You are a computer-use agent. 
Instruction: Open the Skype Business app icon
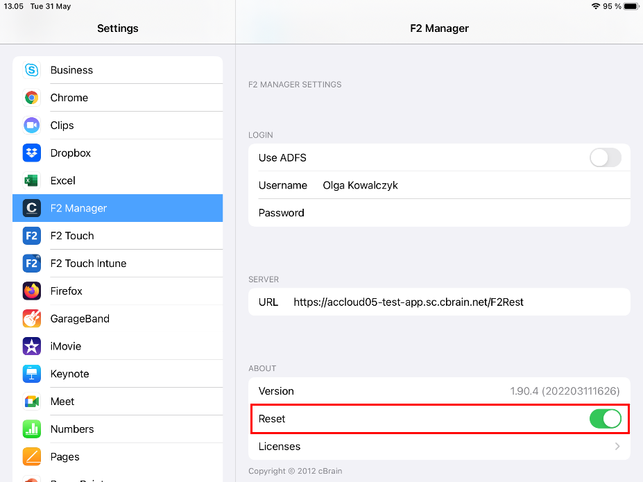pyautogui.click(x=31, y=70)
